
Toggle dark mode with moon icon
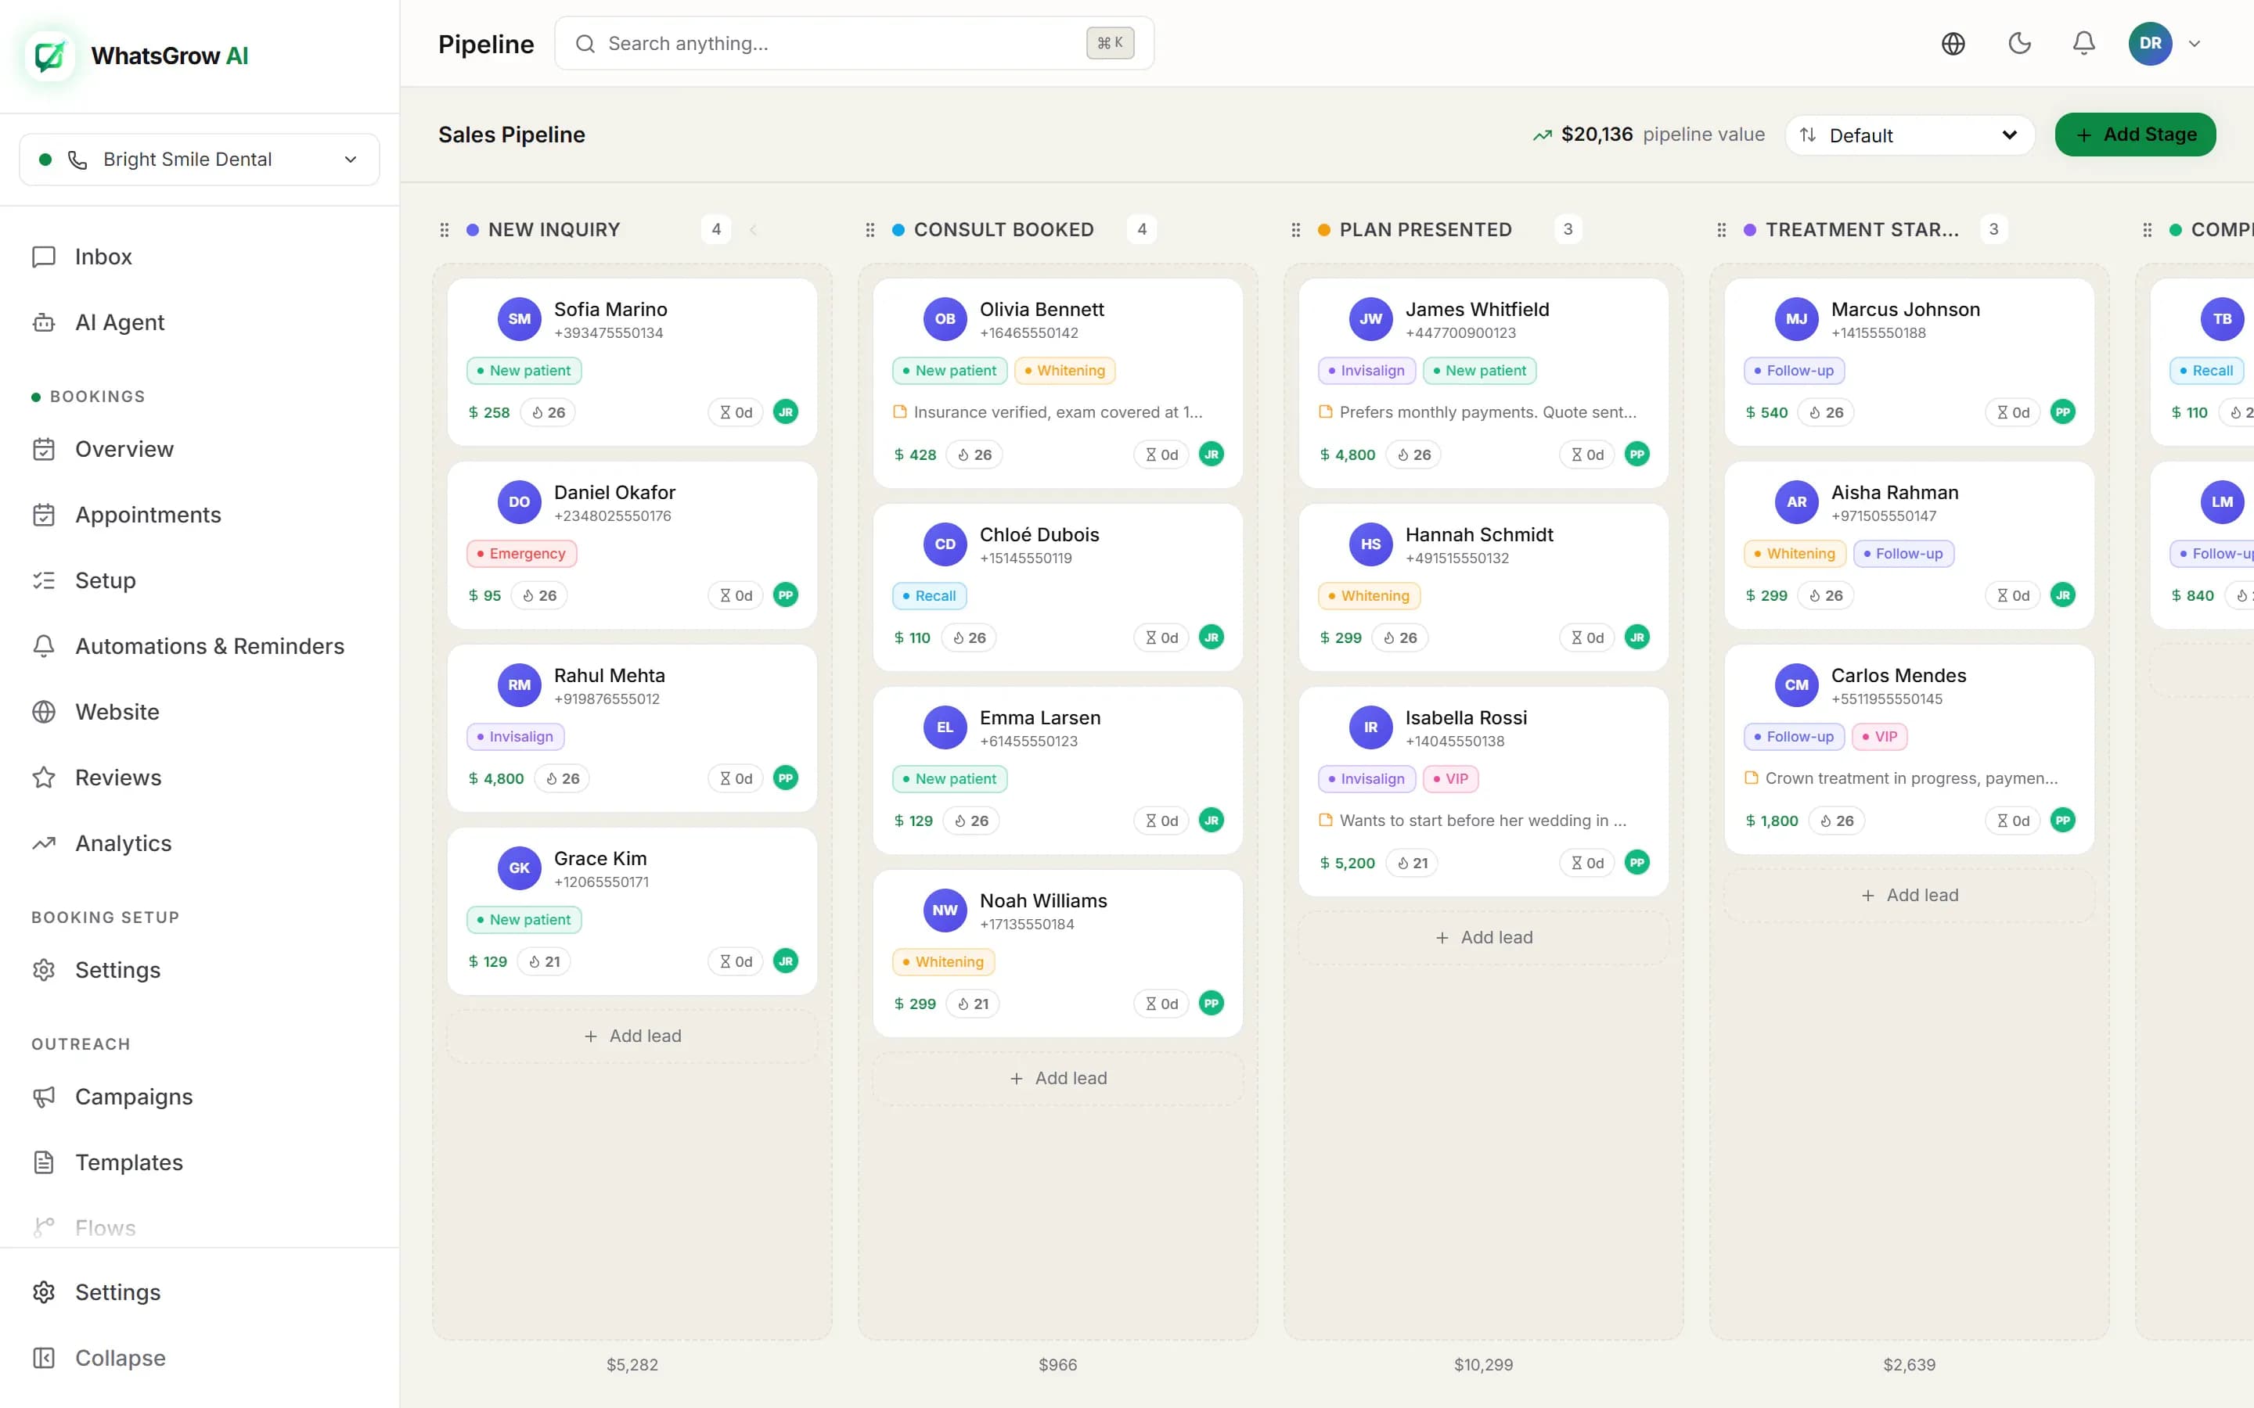[2019, 44]
